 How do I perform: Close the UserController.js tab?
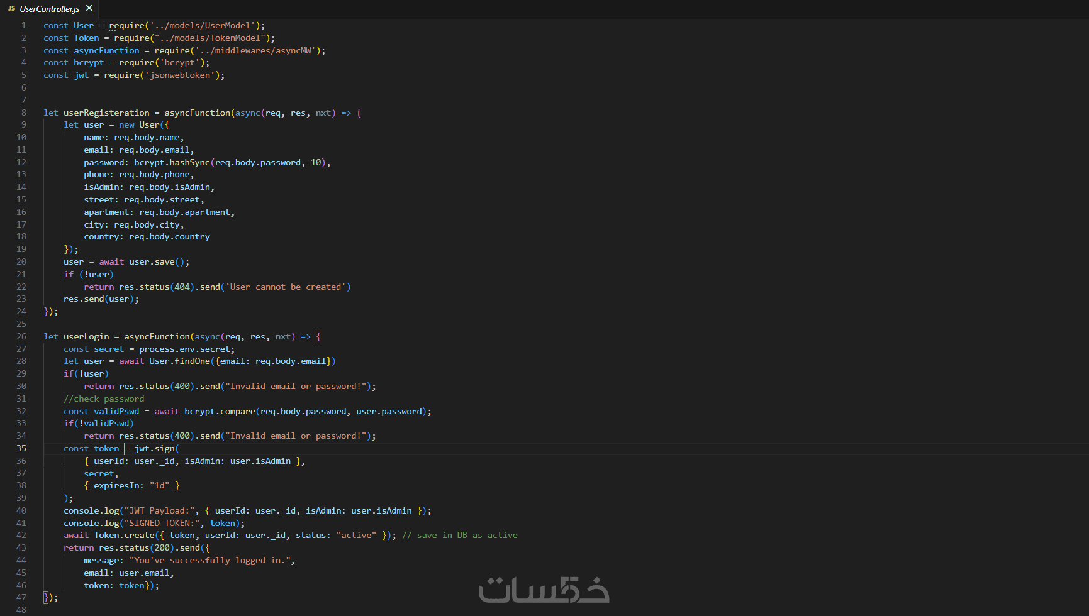[x=89, y=8]
